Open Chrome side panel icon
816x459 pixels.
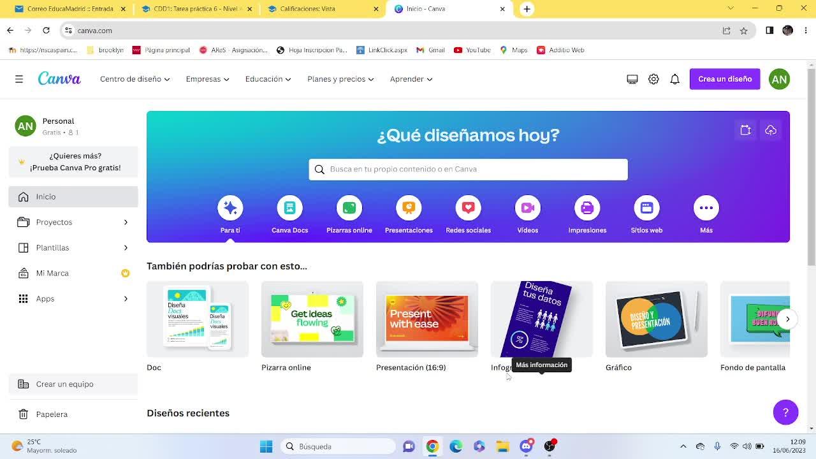pyautogui.click(x=769, y=30)
